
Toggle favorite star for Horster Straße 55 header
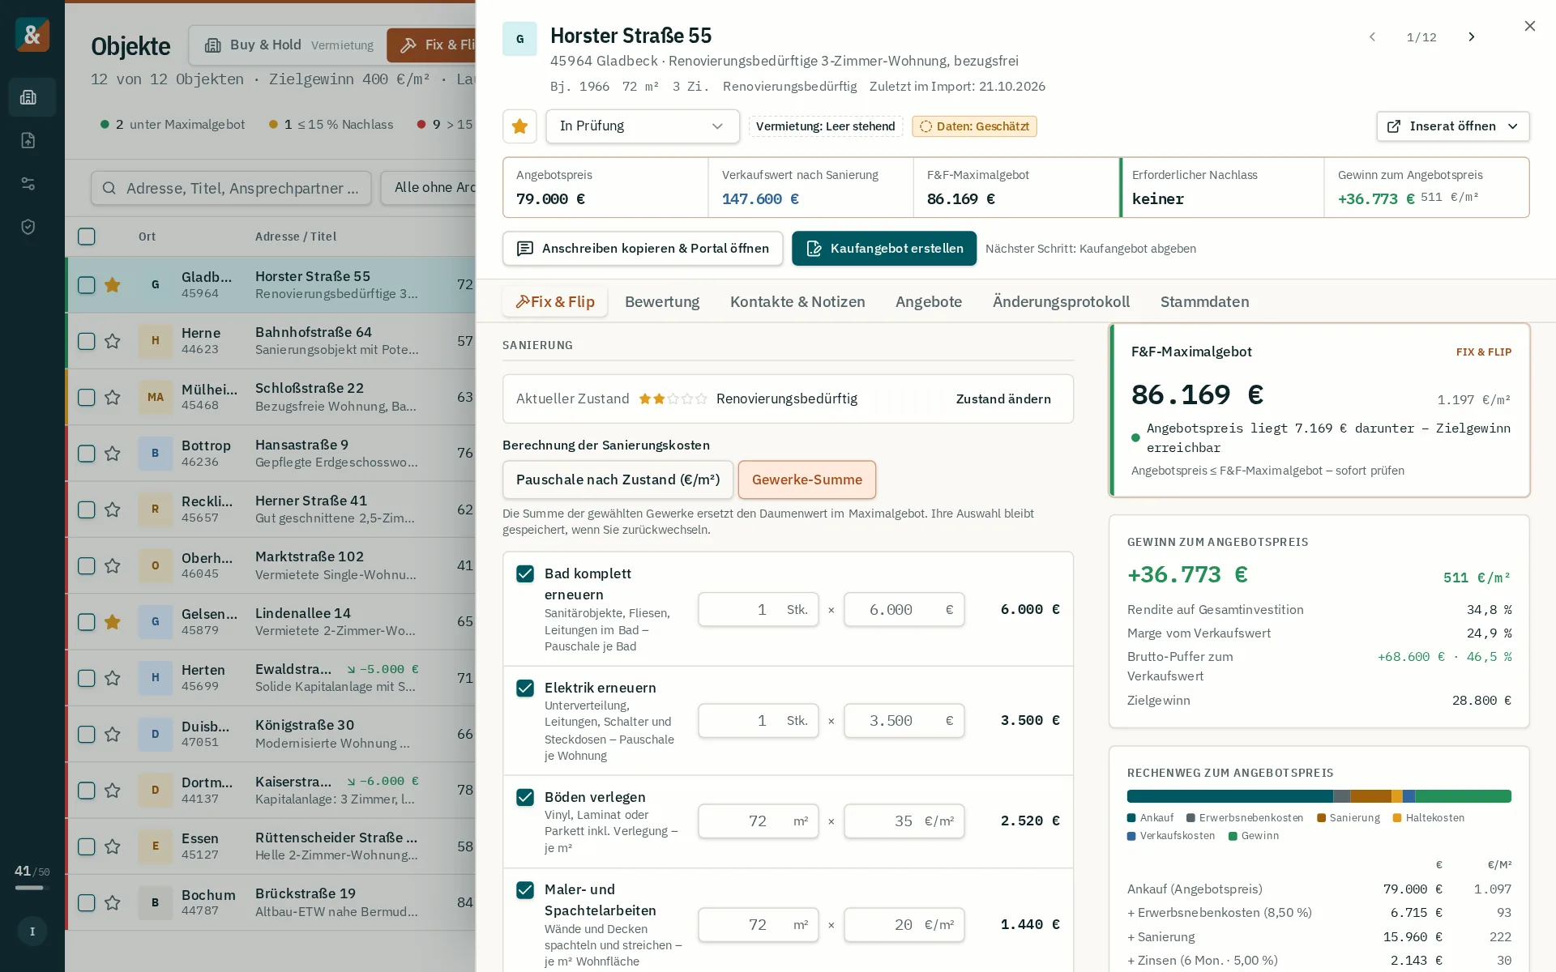(x=519, y=126)
